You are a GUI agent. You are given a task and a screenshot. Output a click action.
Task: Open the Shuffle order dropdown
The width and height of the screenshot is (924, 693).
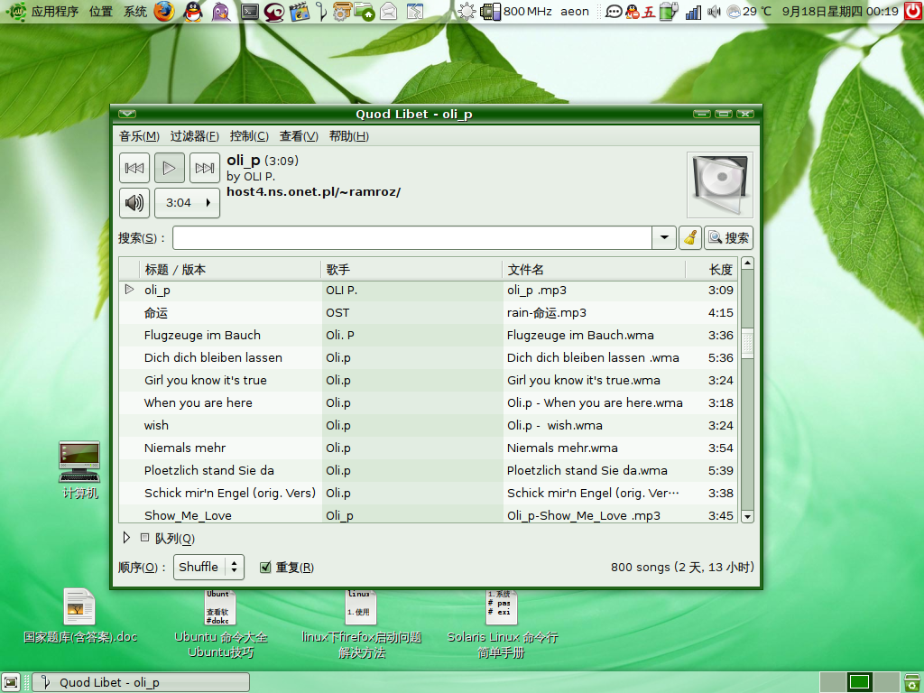point(208,567)
